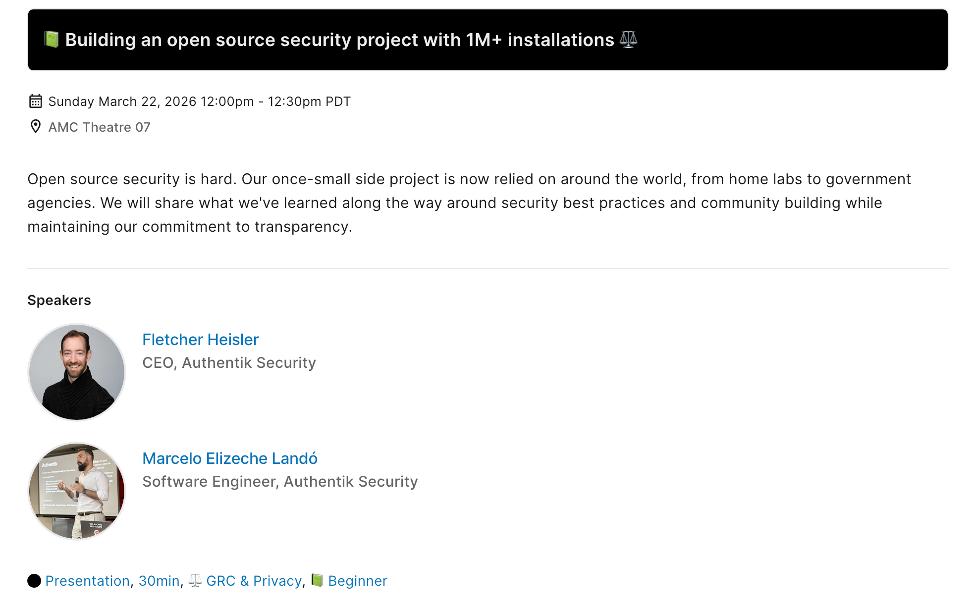
Task: Filter by Beginner level tag
Action: point(357,581)
